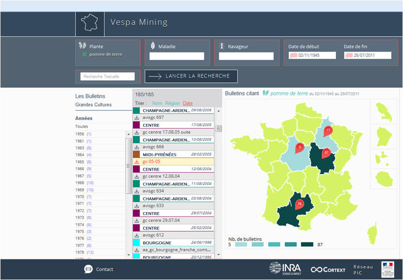This screenshot has height=280, width=403.
Task: Select the Martinique map thumbnail
Action: [x=384, y=112]
